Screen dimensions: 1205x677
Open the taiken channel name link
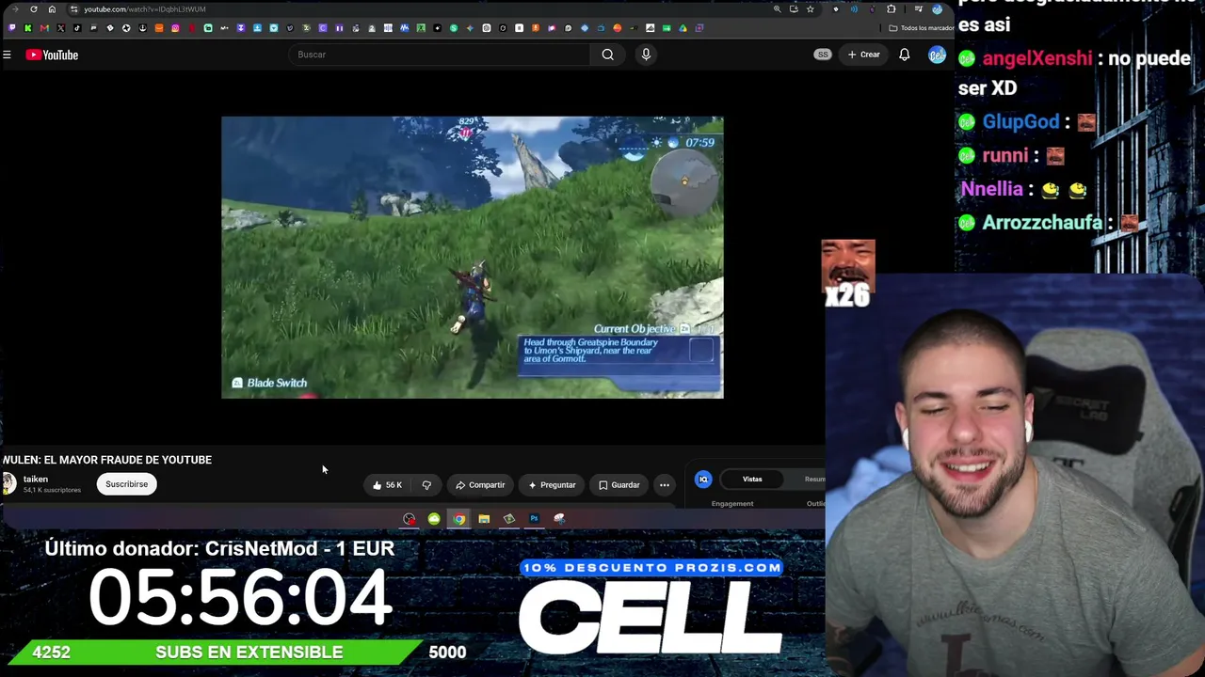[x=36, y=480]
